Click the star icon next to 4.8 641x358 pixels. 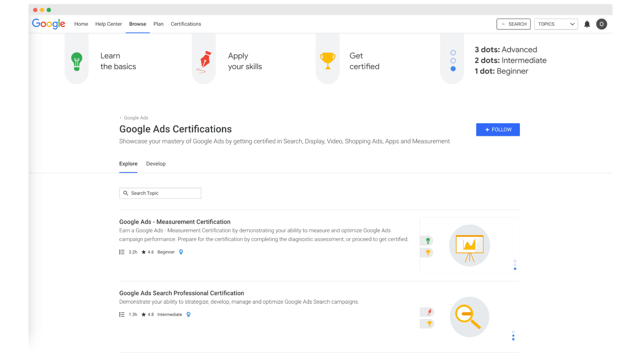[x=144, y=314]
